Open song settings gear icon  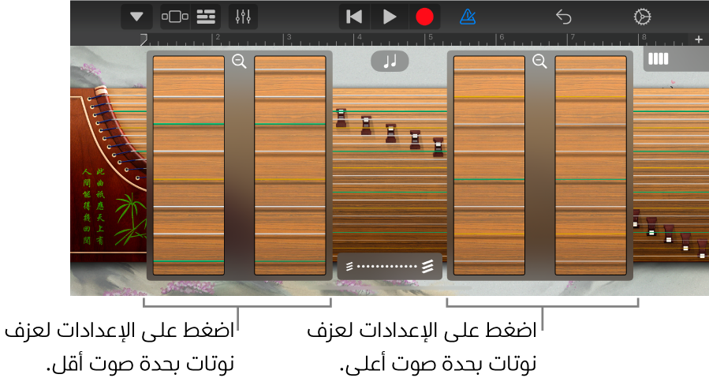point(642,17)
